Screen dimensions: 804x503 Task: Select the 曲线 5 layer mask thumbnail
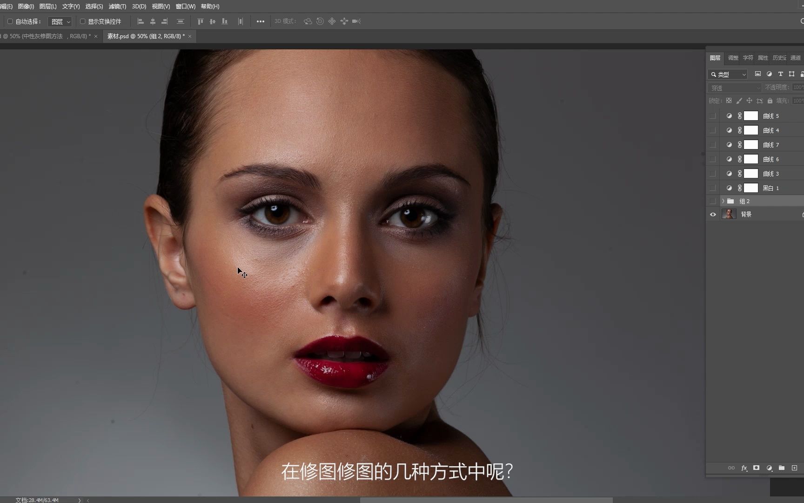click(751, 116)
